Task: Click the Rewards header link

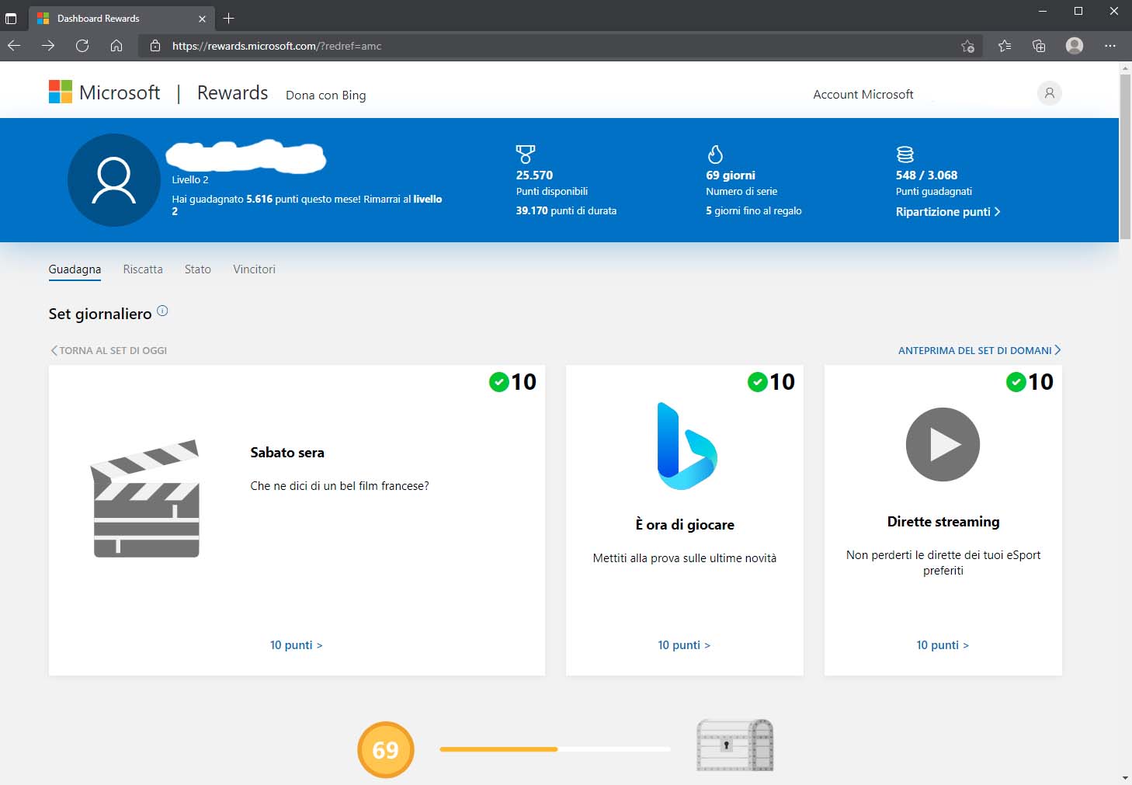Action: pyautogui.click(x=232, y=92)
